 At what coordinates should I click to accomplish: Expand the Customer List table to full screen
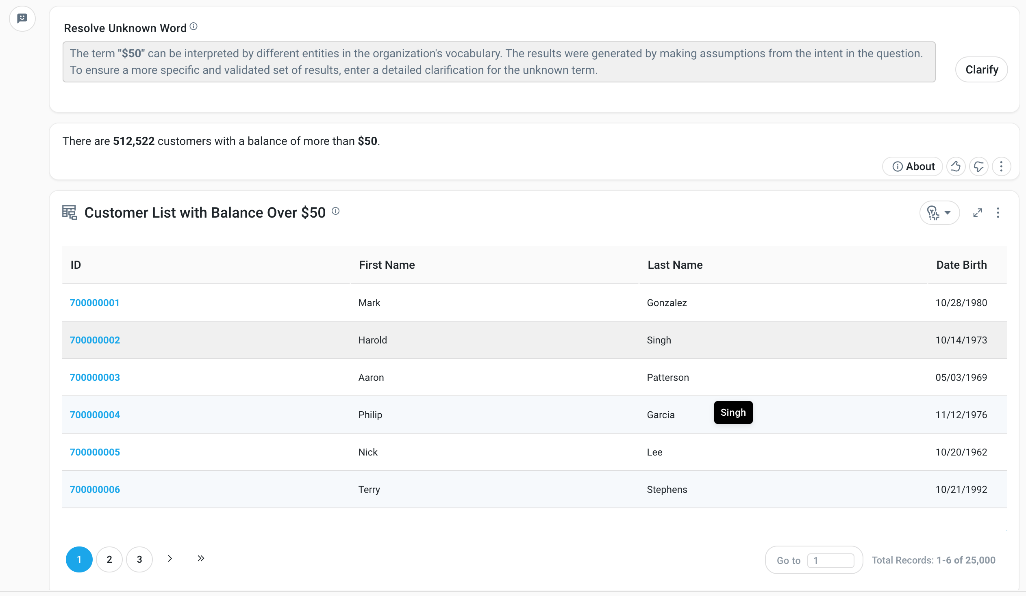click(978, 213)
